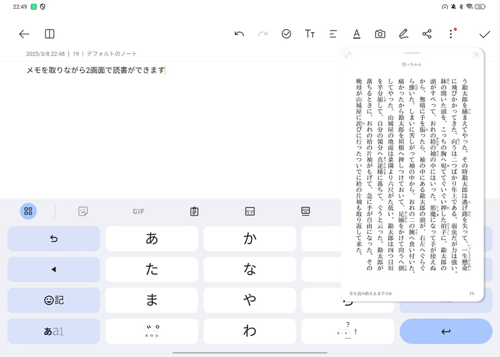
Task: Open the keyboard clipboard
Action: pos(194,211)
